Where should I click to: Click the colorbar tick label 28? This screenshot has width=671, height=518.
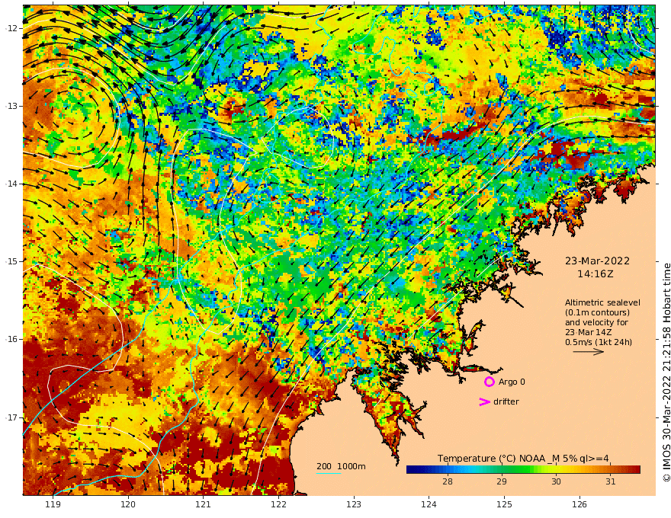click(x=447, y=481)
